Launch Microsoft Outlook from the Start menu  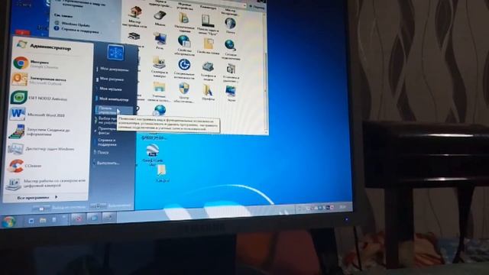tap(39, 80)
